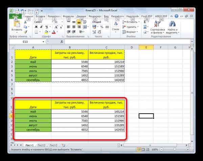Image resolution: width=203 pixels, height=161 pixels.
Task: Switch to the Вставка ribbon tab
Action: (x=40, y=16)
